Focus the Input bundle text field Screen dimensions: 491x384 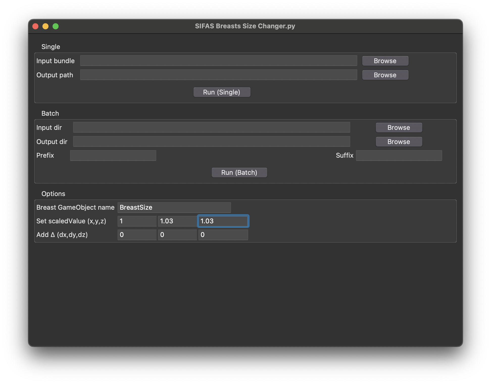point(218,61)
